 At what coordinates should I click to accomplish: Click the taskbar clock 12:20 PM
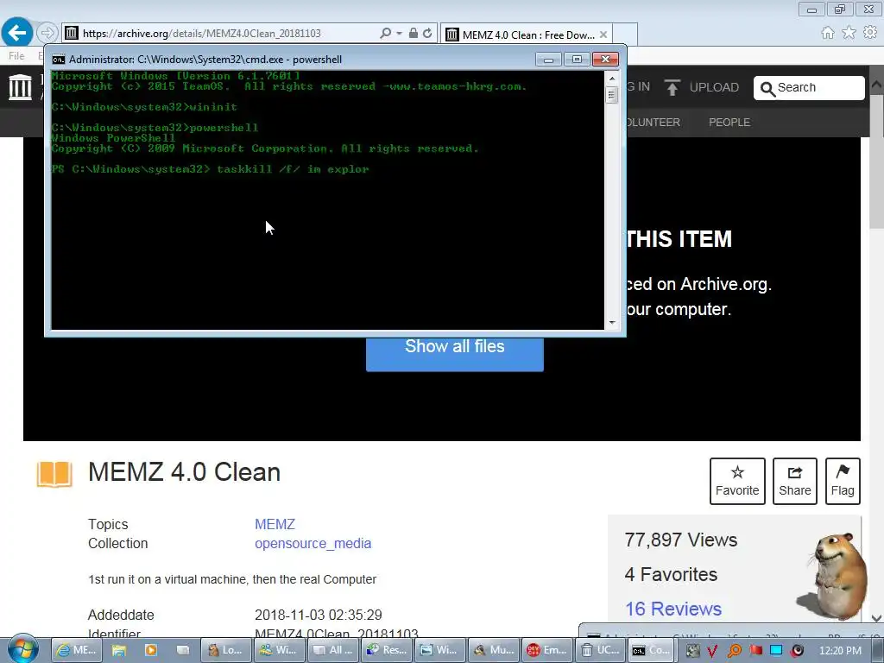[x=840, y=651]
